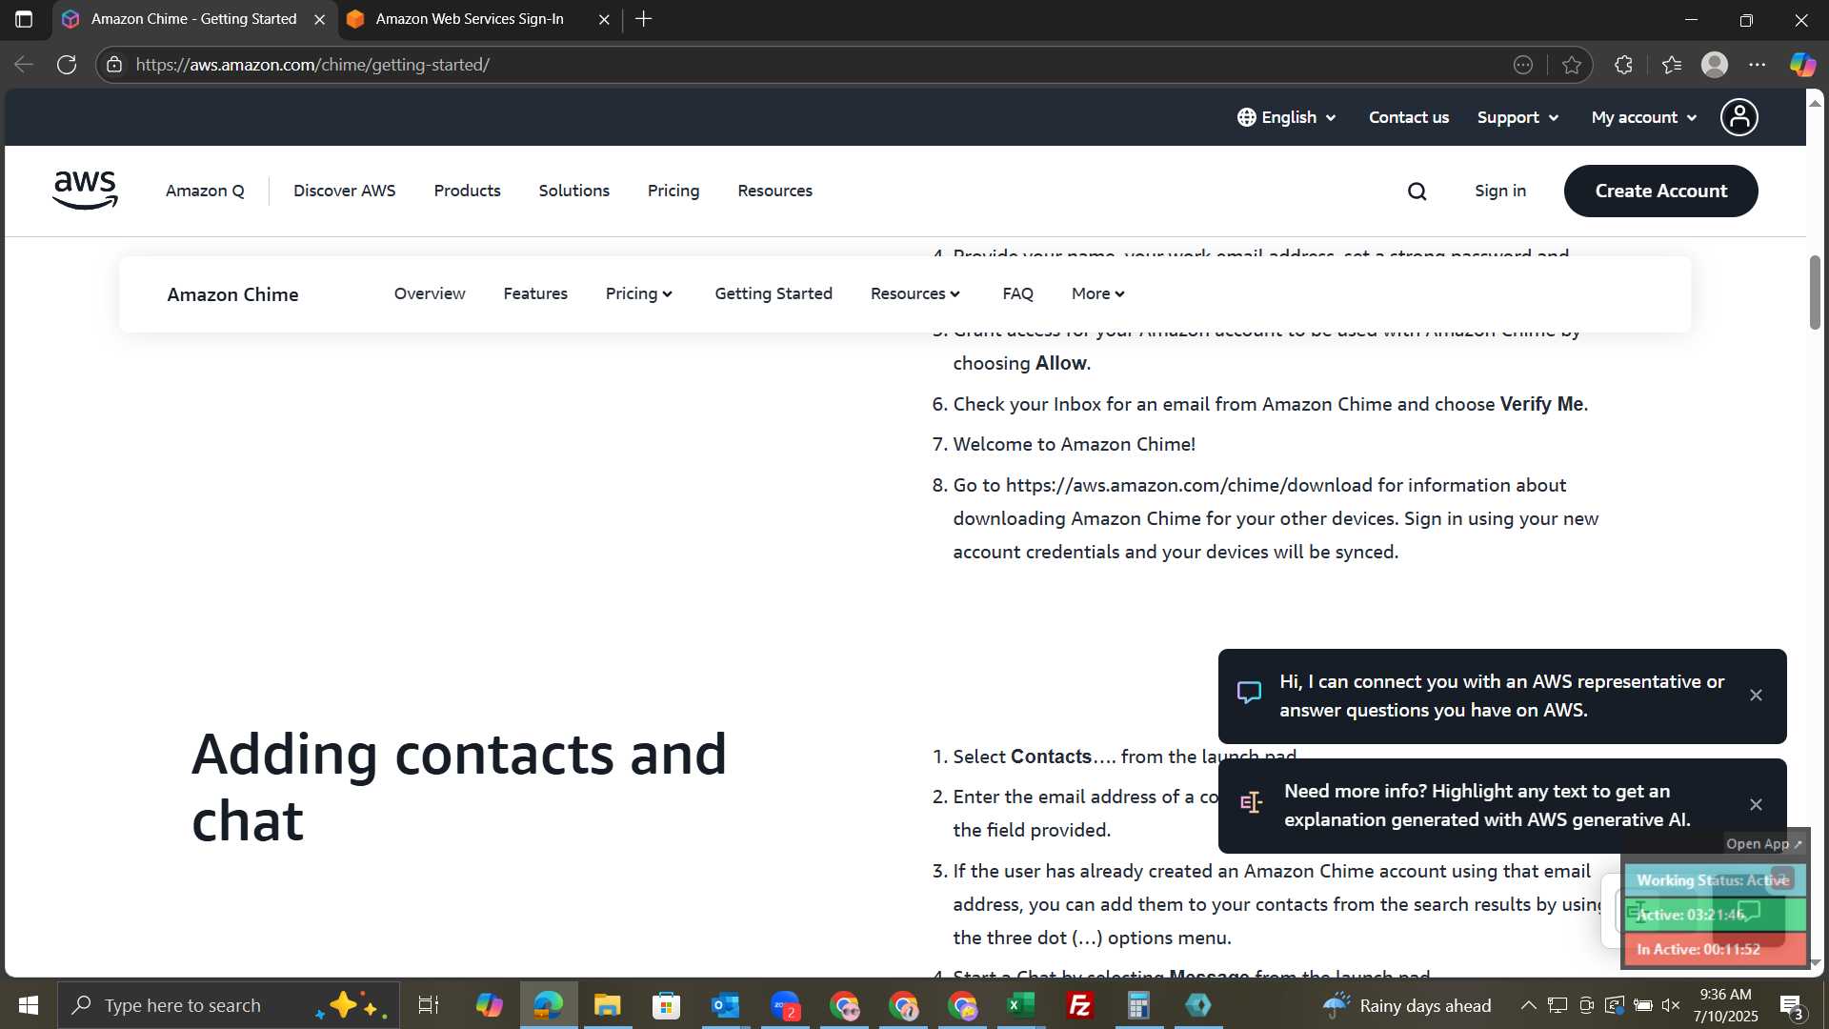Switch to Amazon Web Services Sign-In tab
This screenshot has width=1829, height=1029.
coord(469,19)
